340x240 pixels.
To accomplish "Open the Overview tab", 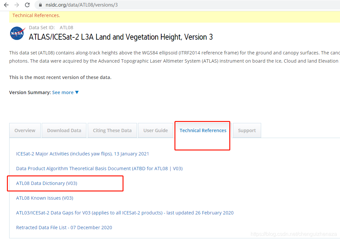I will 25,130.
